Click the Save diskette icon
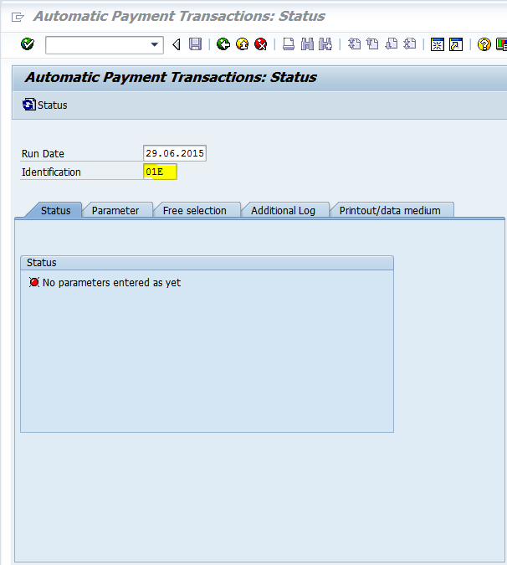This screenshot has height=565, width=507. [x=195, y=44]
